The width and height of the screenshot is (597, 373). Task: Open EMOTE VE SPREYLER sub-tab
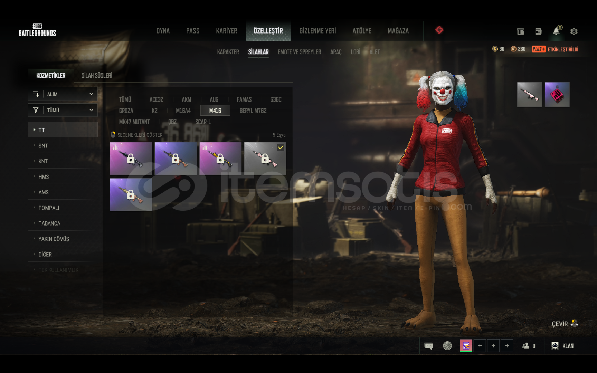[300, 52]
